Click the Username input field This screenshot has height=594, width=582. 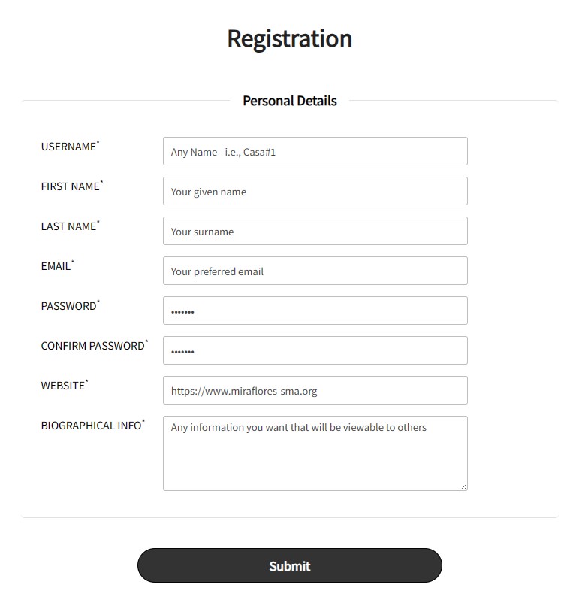pyautogui.click(x=315, y=151)
